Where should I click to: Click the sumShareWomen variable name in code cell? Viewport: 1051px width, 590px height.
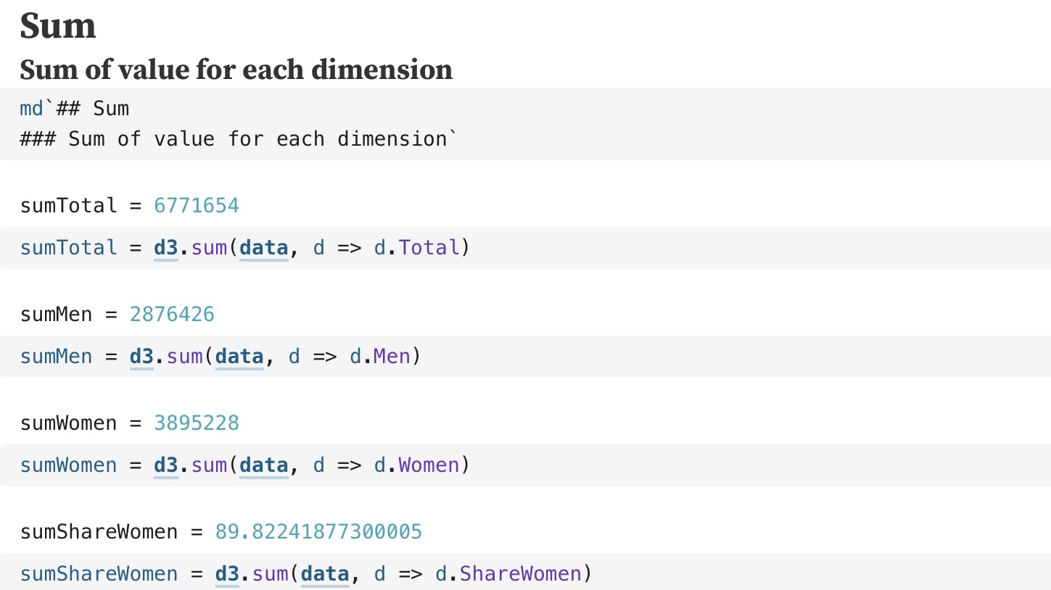pos(99,574)
